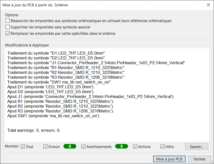Uncheck the Actions filter checkbox

(x=135, y=146)
